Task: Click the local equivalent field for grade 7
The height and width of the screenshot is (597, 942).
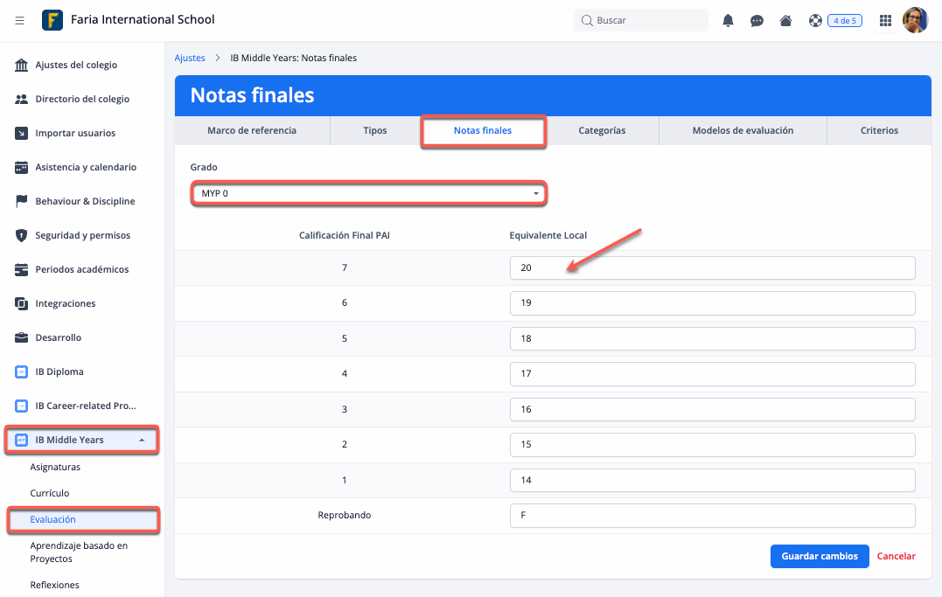Action: coord(712,267)
